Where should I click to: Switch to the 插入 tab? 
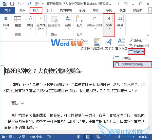[36, 10]
